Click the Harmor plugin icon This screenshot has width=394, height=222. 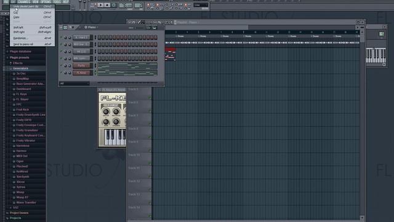(x=14, y=151)
